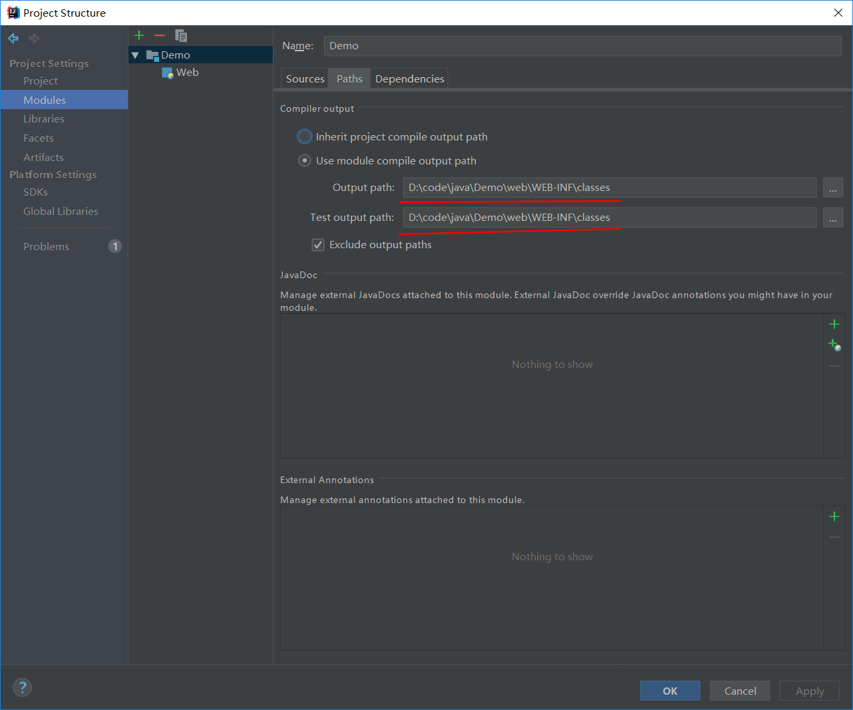Add external annotation with the plus icon
The image size is (853, 710).
(834, 516)
